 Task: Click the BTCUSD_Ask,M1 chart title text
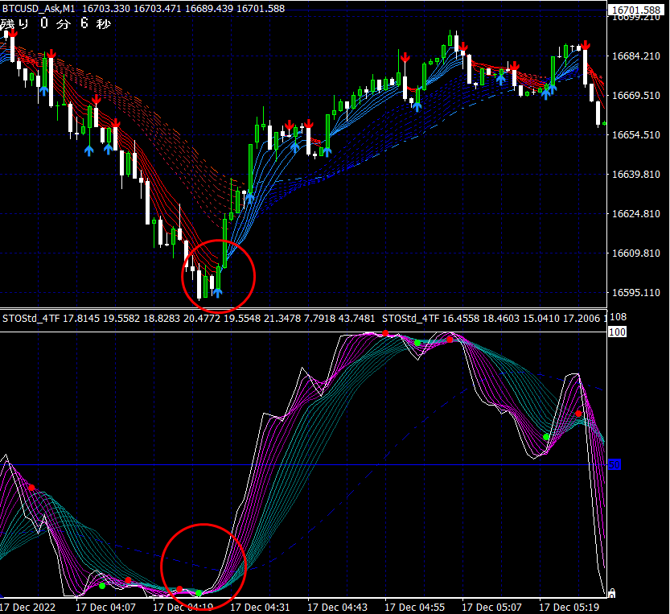(39, 8)
